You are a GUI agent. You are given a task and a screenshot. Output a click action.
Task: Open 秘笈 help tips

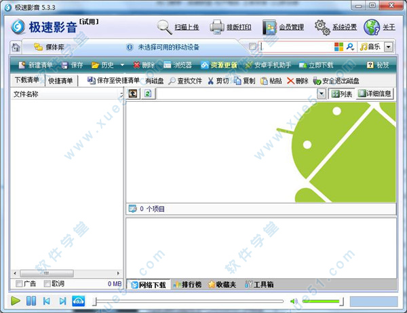pyautogui.click(x=379, y=65)
